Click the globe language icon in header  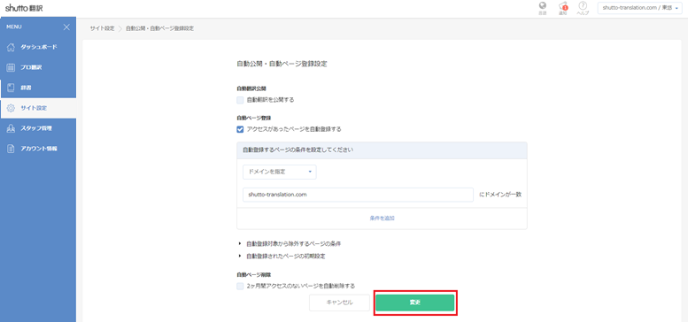pyautogui.click(x=543, y=6)
